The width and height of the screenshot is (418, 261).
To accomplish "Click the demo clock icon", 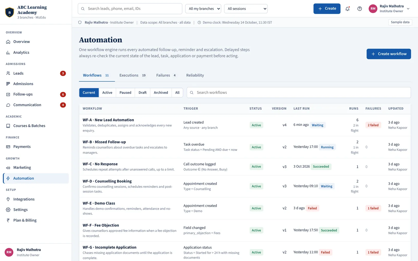I will 199,22.
